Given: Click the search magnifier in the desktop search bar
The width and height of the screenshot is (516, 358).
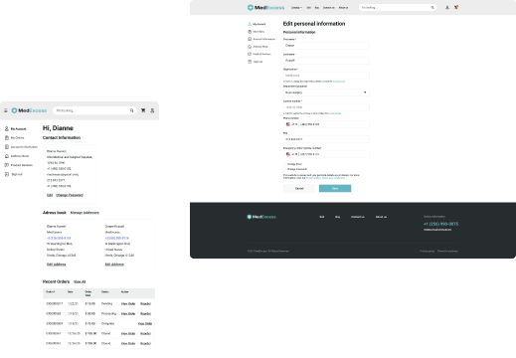Looking at the screenshot, I should [x=432, y=7].
